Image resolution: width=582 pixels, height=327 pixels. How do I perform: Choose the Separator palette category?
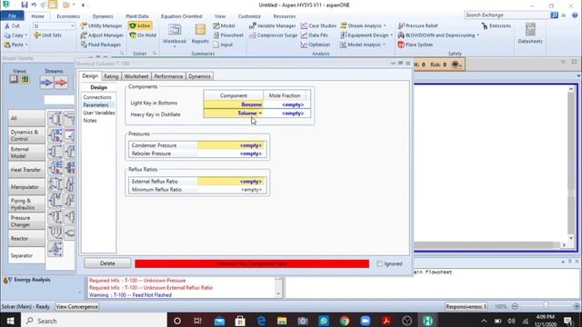tap(26, 255)
